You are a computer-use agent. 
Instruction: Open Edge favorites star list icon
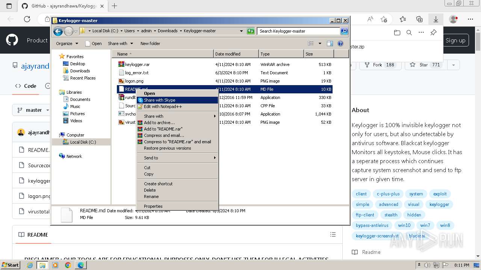tap(403, 19)
